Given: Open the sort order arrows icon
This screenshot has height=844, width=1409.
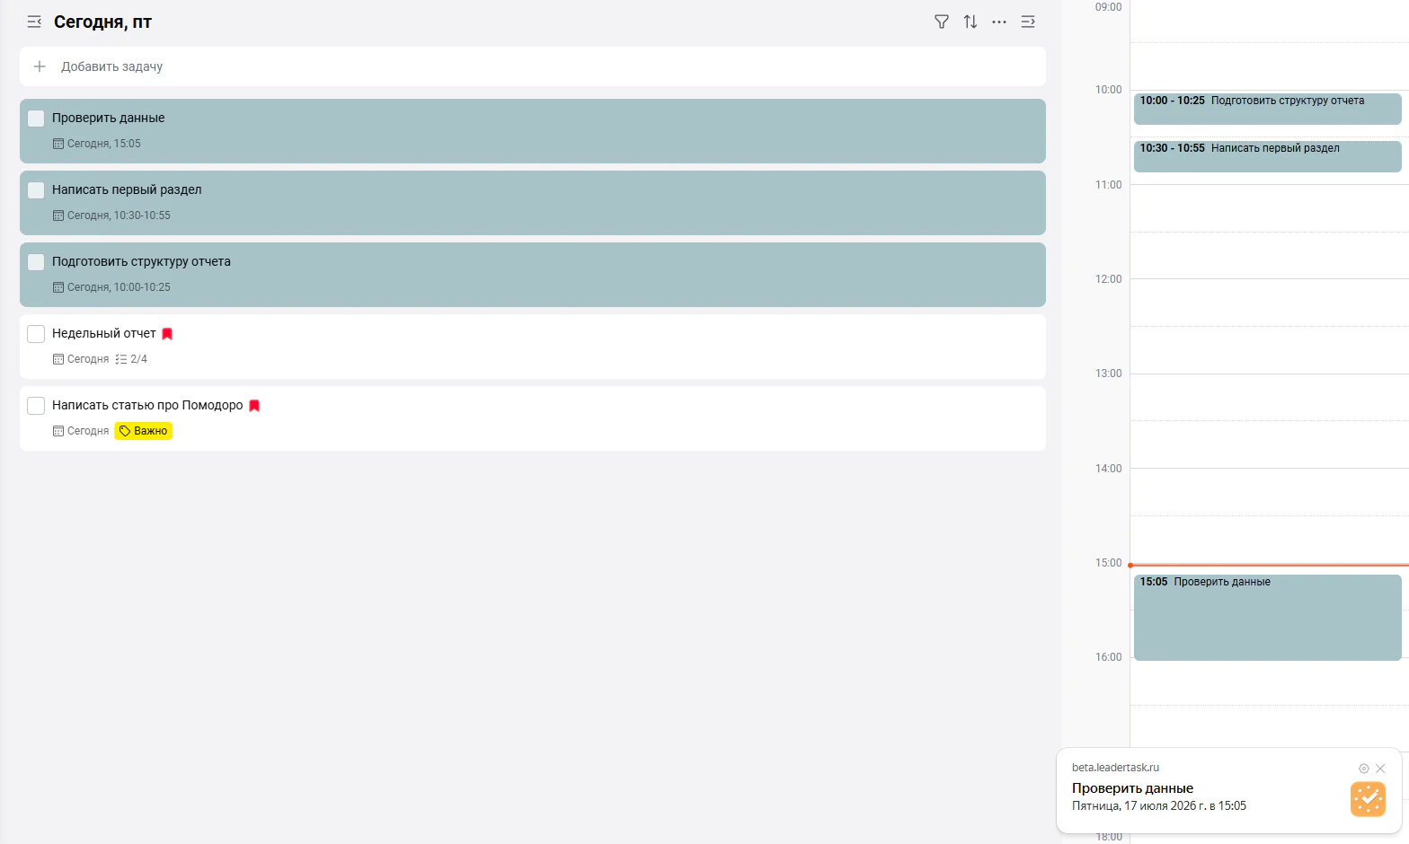Looking at the screenshot, I should [x=970, y=22].
